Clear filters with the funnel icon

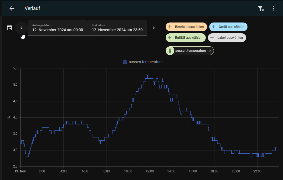point(261,8)
